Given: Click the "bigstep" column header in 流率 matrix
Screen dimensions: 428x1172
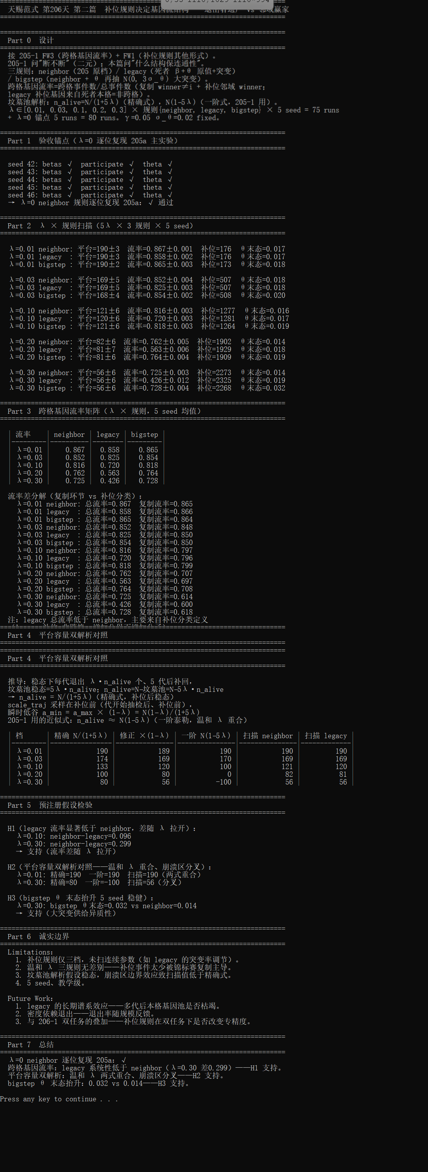Looking at the screenshot, I should [145, 435].
